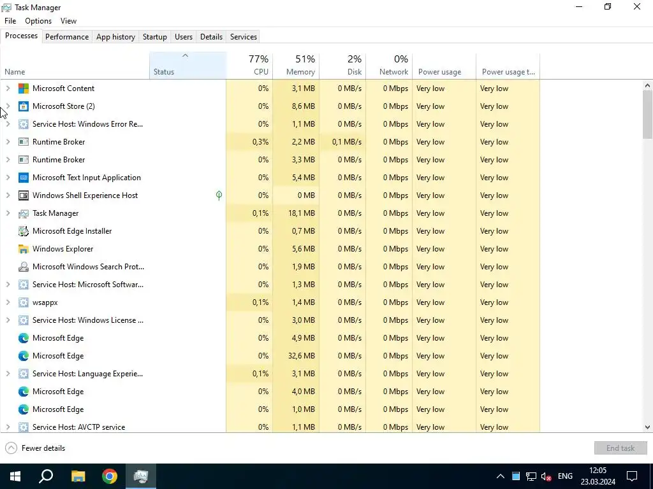Click the green leaf suspended status icon
The width and height of the screenshot is (653, 489).
pos(219,195)
